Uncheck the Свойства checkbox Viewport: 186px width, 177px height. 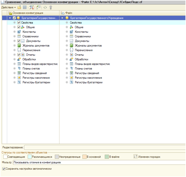[x=19, y=22]
